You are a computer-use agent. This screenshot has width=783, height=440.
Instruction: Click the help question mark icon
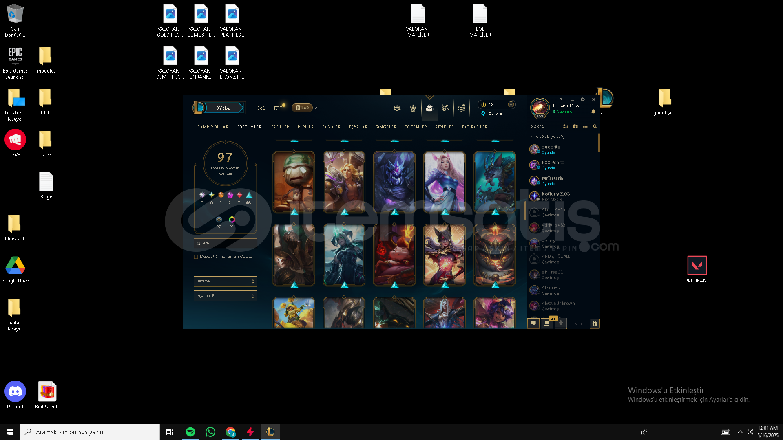[561, 99]
